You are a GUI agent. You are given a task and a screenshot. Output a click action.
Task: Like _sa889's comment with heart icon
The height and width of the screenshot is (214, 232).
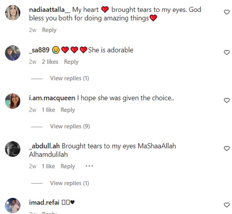click(x=226, y=52)
